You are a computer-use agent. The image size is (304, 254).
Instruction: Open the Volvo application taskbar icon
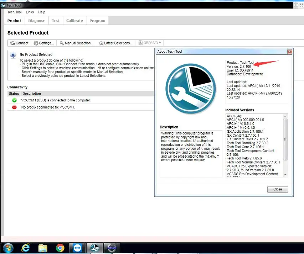tap(112, 248)
